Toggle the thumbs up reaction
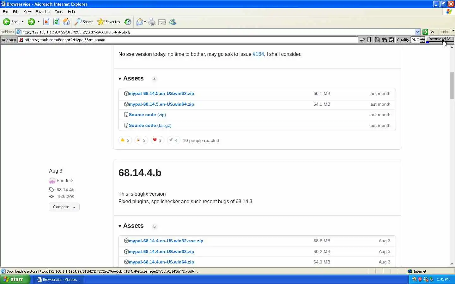 pos(125,140)
